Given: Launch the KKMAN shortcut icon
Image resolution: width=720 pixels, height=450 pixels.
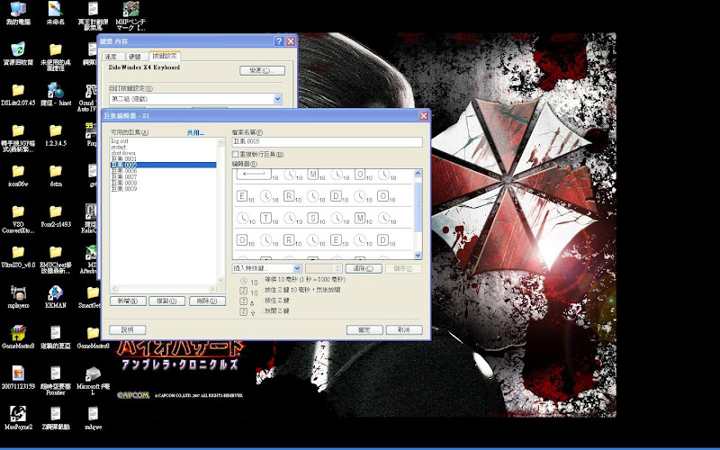Looking at the screenshot, I should (x=56, y=297).
